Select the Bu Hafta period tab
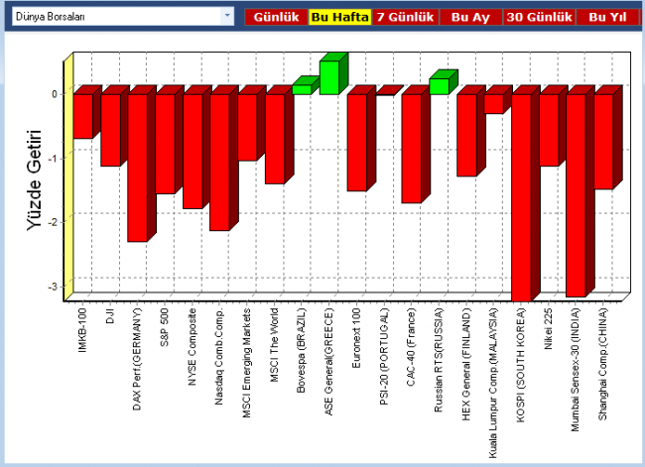 (x=339, y=17)
